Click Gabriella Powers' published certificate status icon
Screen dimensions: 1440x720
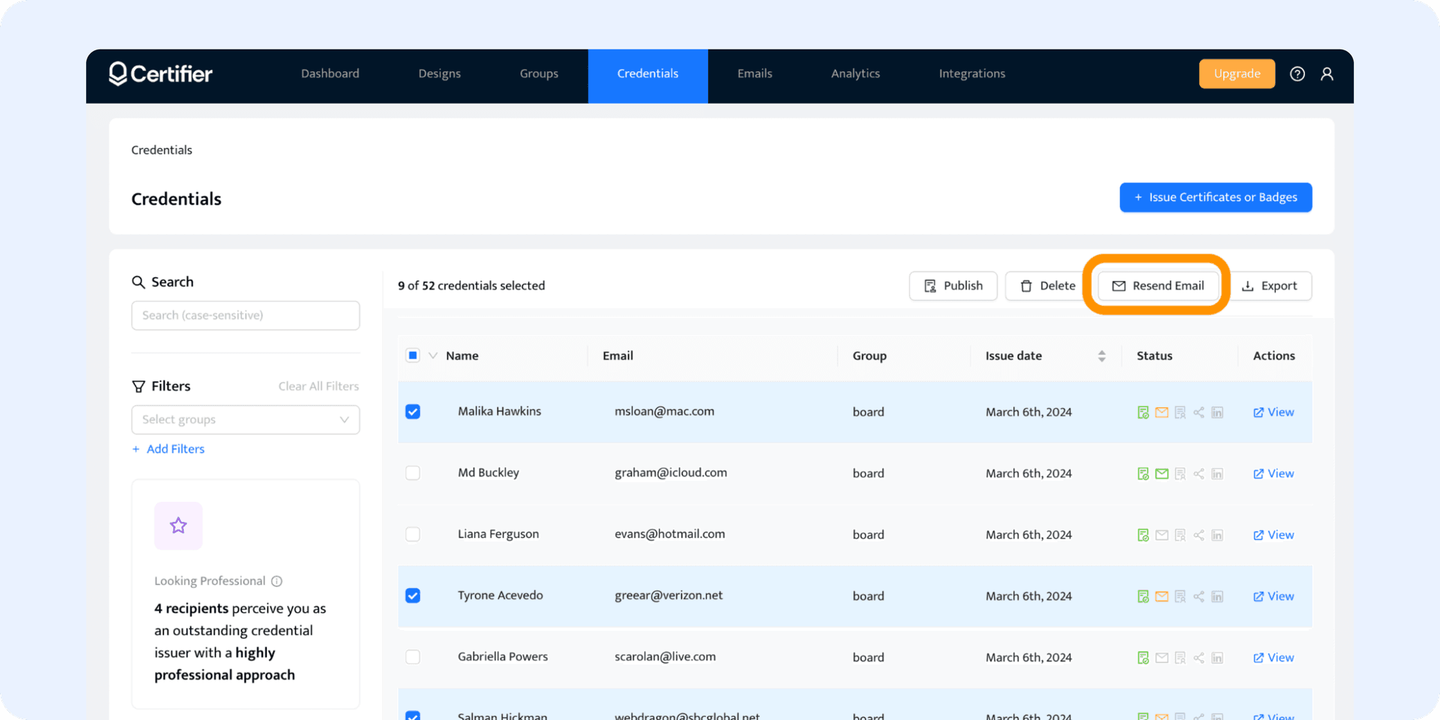1143,658
